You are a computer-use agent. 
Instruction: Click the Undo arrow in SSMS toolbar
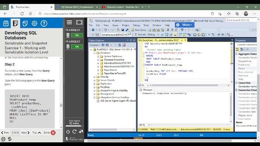182,30
